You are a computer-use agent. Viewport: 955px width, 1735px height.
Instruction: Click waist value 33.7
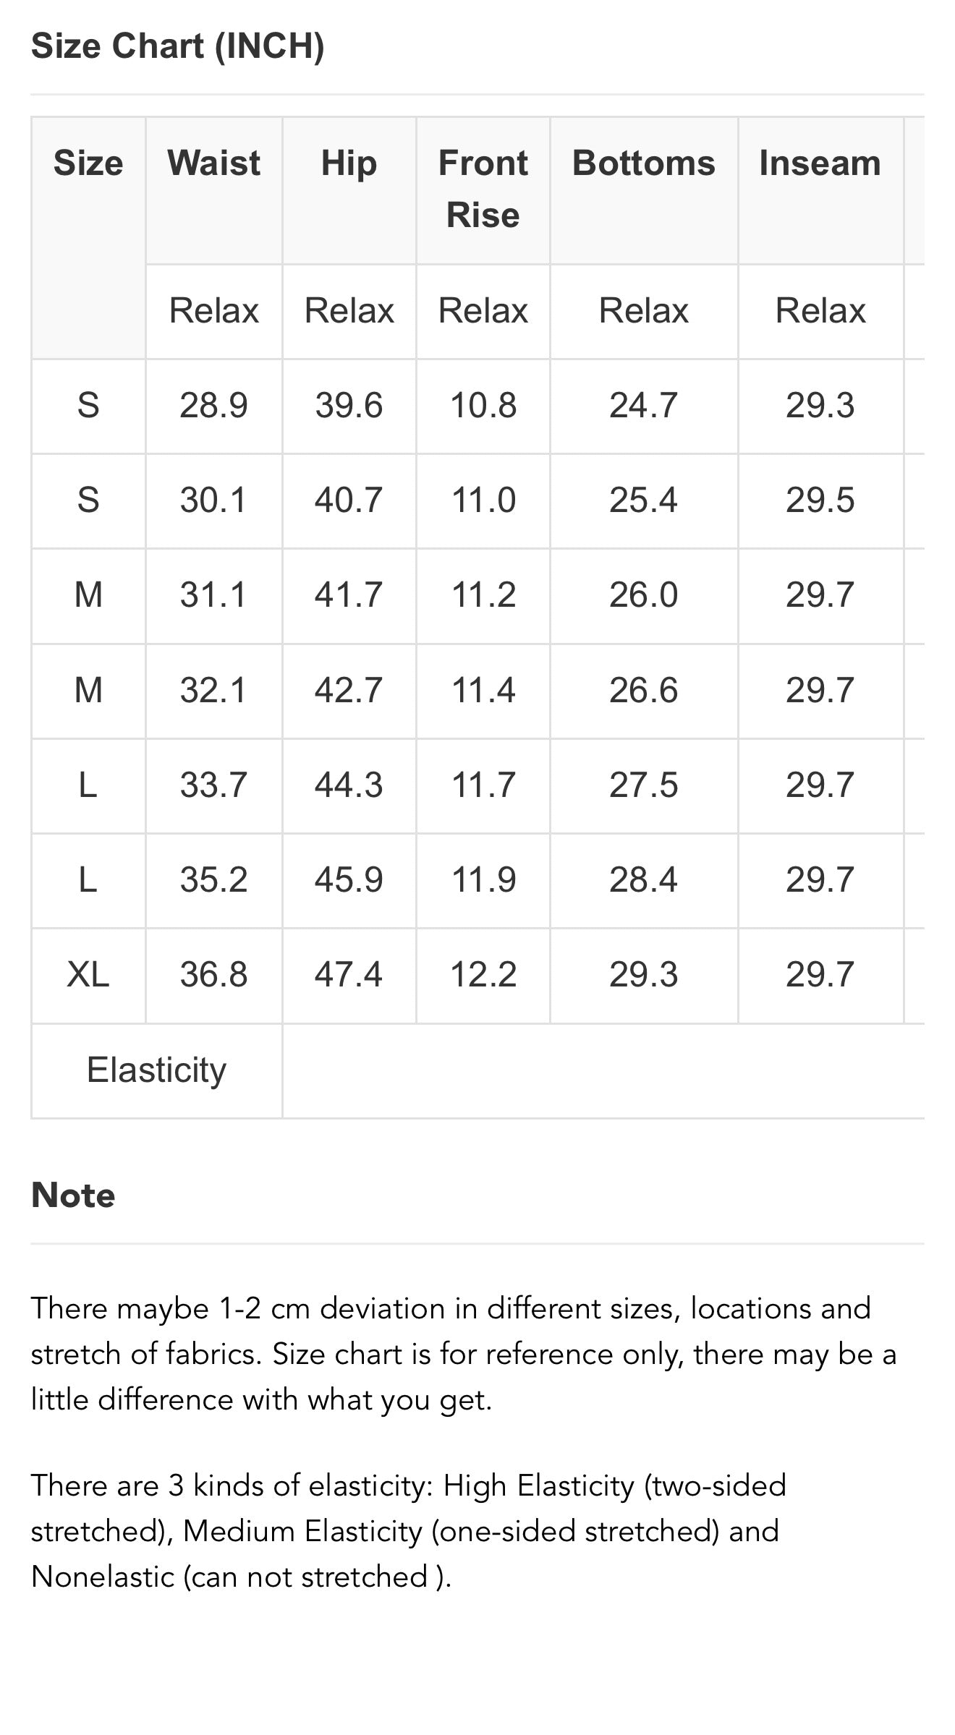213,785
